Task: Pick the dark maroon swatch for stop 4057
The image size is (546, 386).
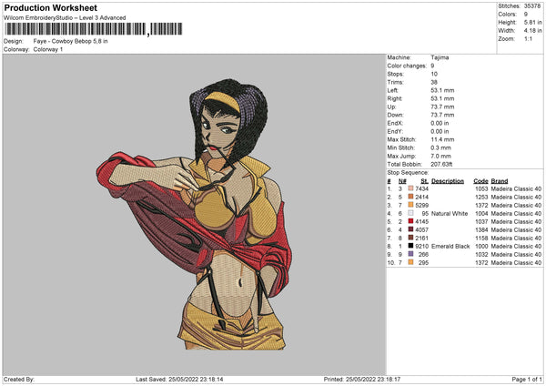Action: (x=411, y=229)
